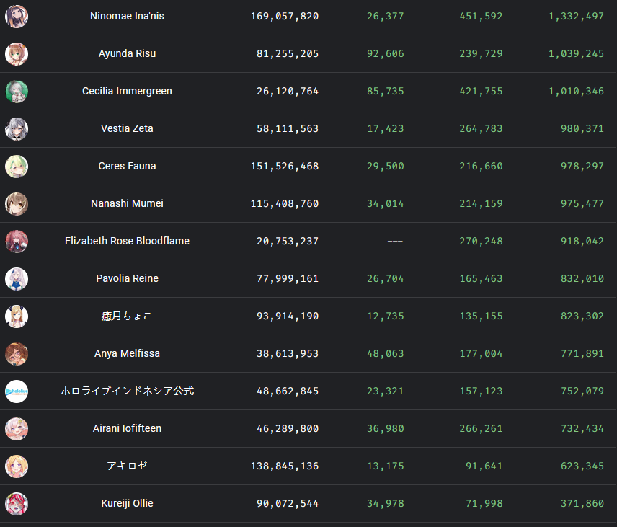Click empty dashes in Elizabeth Rose Bloodflame row

pyautogui.click(x=395, y=242)
